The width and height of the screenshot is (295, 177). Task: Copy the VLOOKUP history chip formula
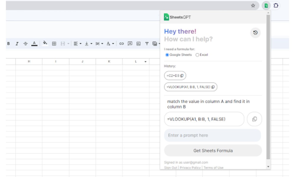[x=213, y=87]
